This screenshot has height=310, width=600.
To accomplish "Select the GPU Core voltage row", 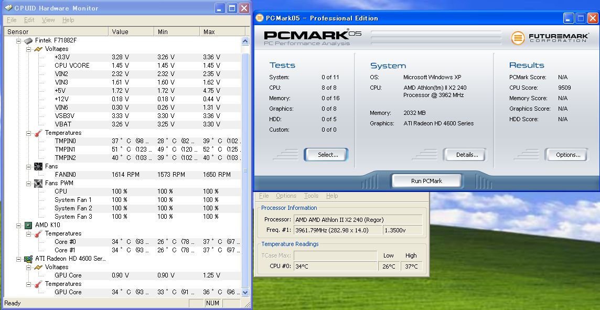I will tap(147, 275).
